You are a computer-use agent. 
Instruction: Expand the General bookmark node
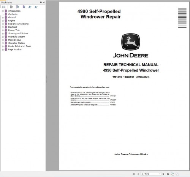pos(3,18)
